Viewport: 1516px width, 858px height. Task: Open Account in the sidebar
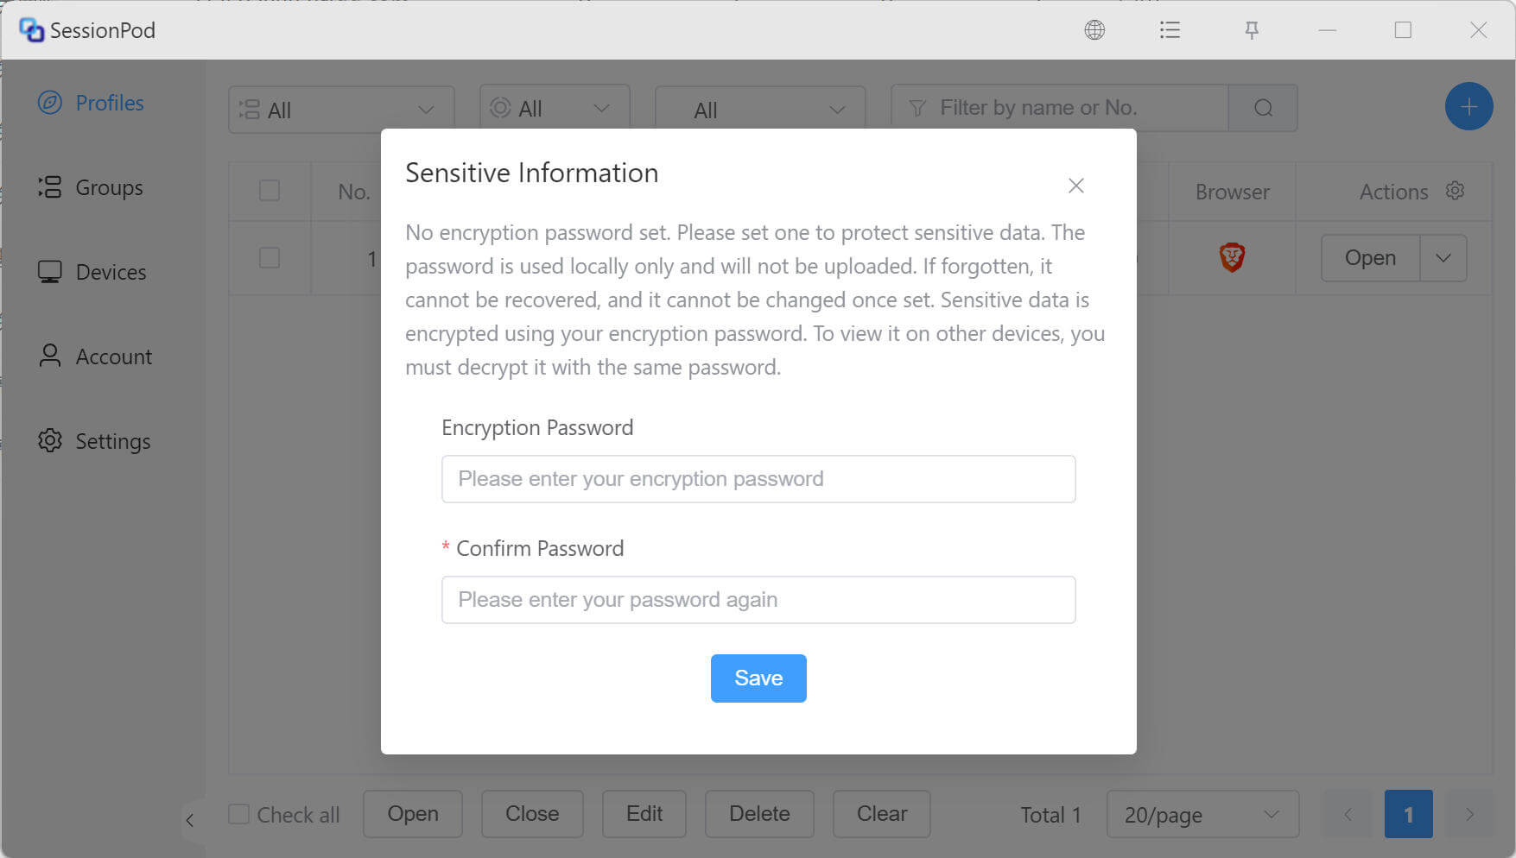(95, 356)
